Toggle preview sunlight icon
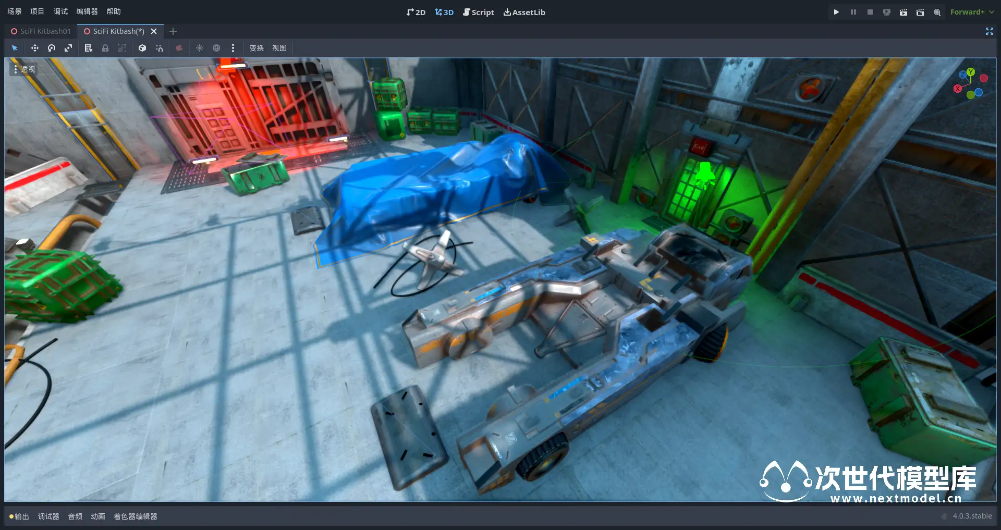Viewport: 1001px width, 530px height. 200,48
